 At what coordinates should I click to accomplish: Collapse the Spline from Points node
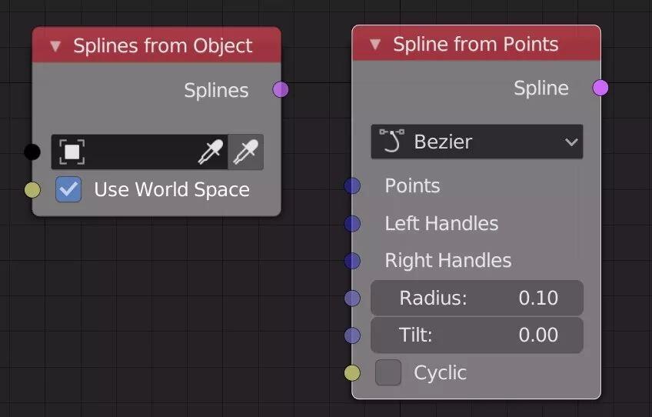(375, 44)
